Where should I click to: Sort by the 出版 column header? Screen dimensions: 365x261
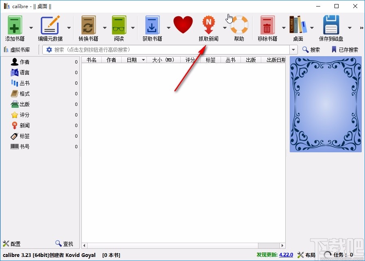pos(251,60)
